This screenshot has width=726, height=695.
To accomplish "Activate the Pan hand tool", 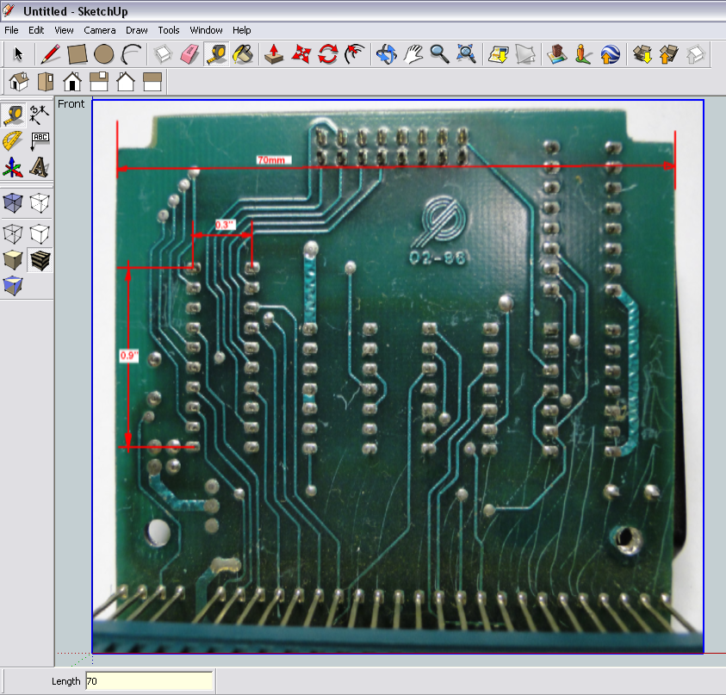I will 413,54.
